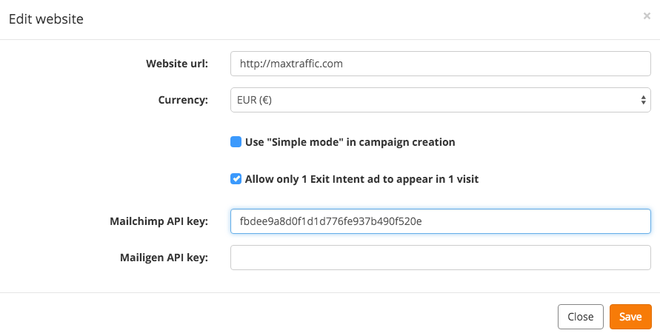Image resolution: width=660 pixels, height=336 pixels.
Task: Click the fbdee9a8d0f1 key text
Action: (331, 221)
